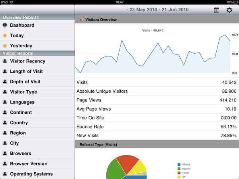Screen dimensions: 239x179
Task: Tap the battery indicator in status bar
Action: (x=235, y=2)
